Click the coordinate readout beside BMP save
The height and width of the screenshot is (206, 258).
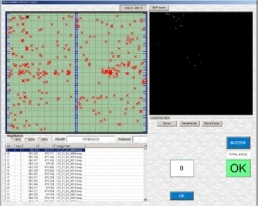point(133,8)
